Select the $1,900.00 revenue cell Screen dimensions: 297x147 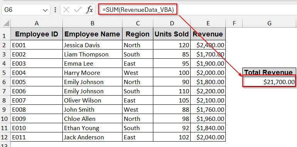(x=208, y=63)
